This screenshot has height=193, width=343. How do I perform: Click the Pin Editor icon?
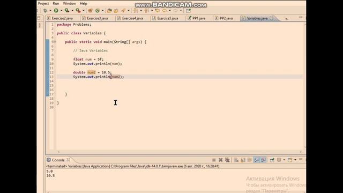[188, 11]
